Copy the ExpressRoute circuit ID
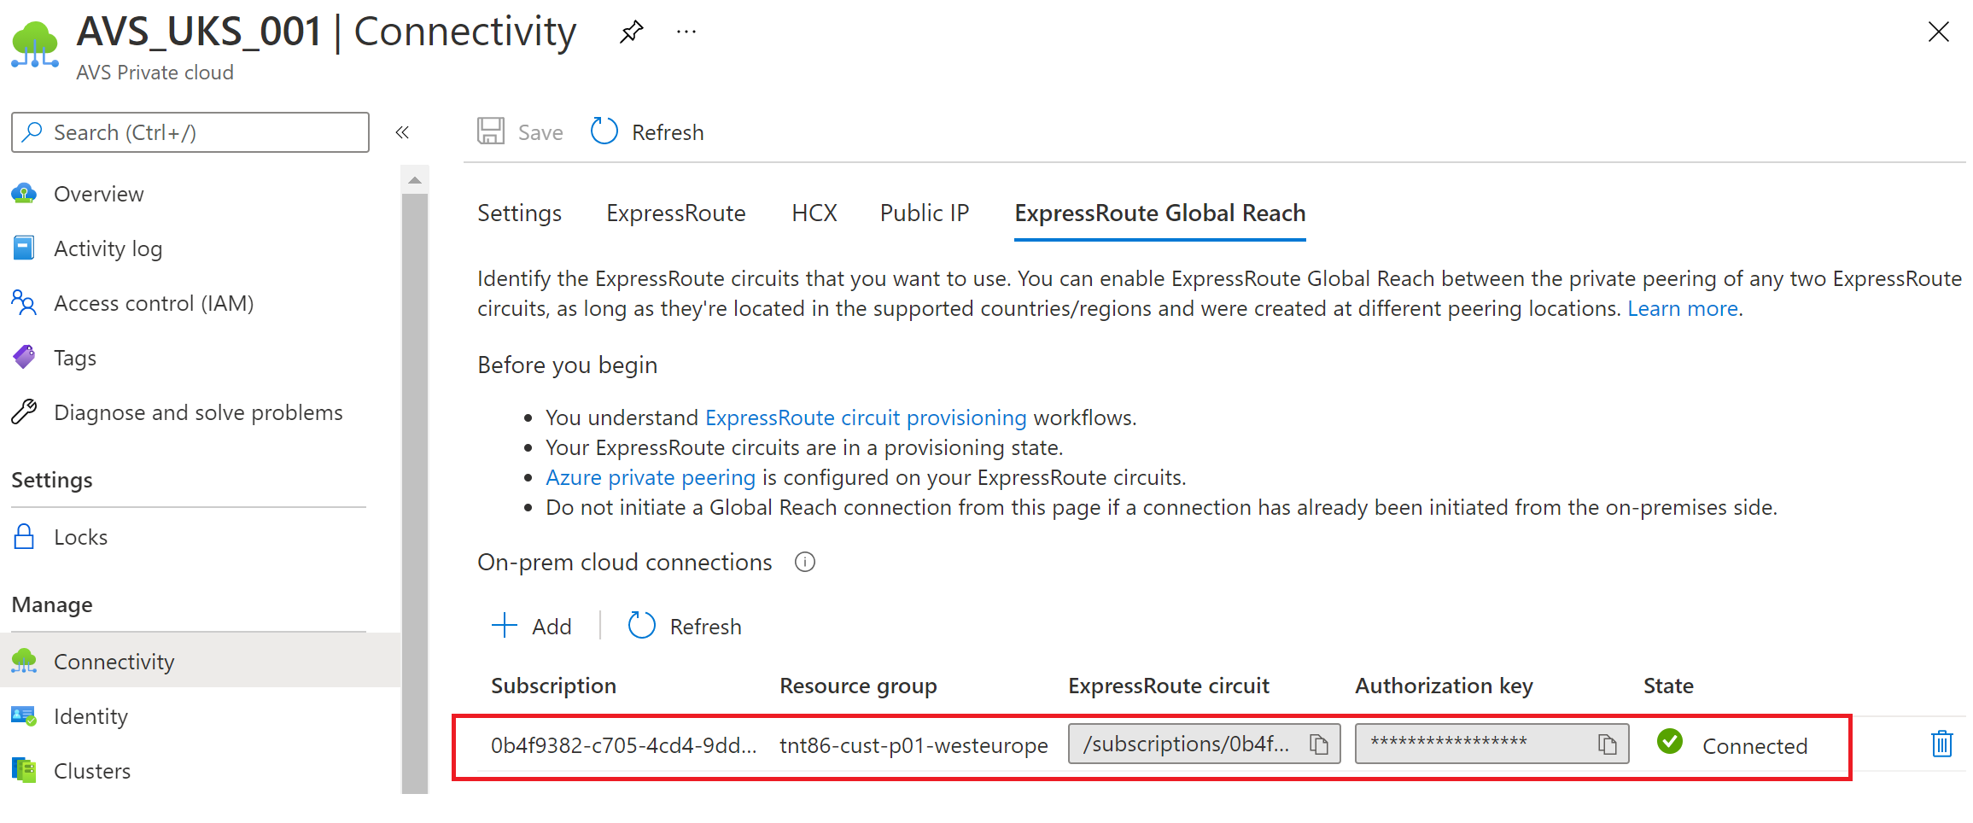The image size is (1973, 823). (1319, 744)
